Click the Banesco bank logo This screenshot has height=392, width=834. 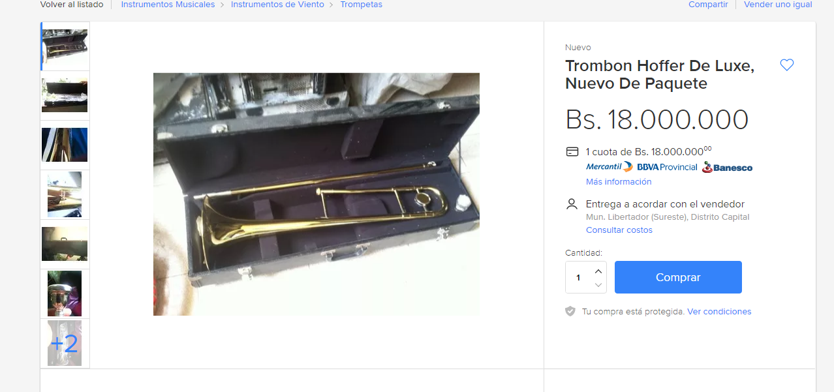tap(727, 167)
